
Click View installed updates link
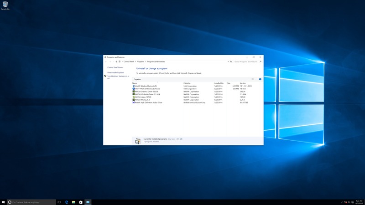point(115,72)
